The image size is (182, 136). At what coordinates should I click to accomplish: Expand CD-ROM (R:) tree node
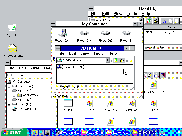click(x=9, y=109)
